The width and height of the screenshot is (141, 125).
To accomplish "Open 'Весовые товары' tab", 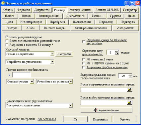I will pos(55,28).
